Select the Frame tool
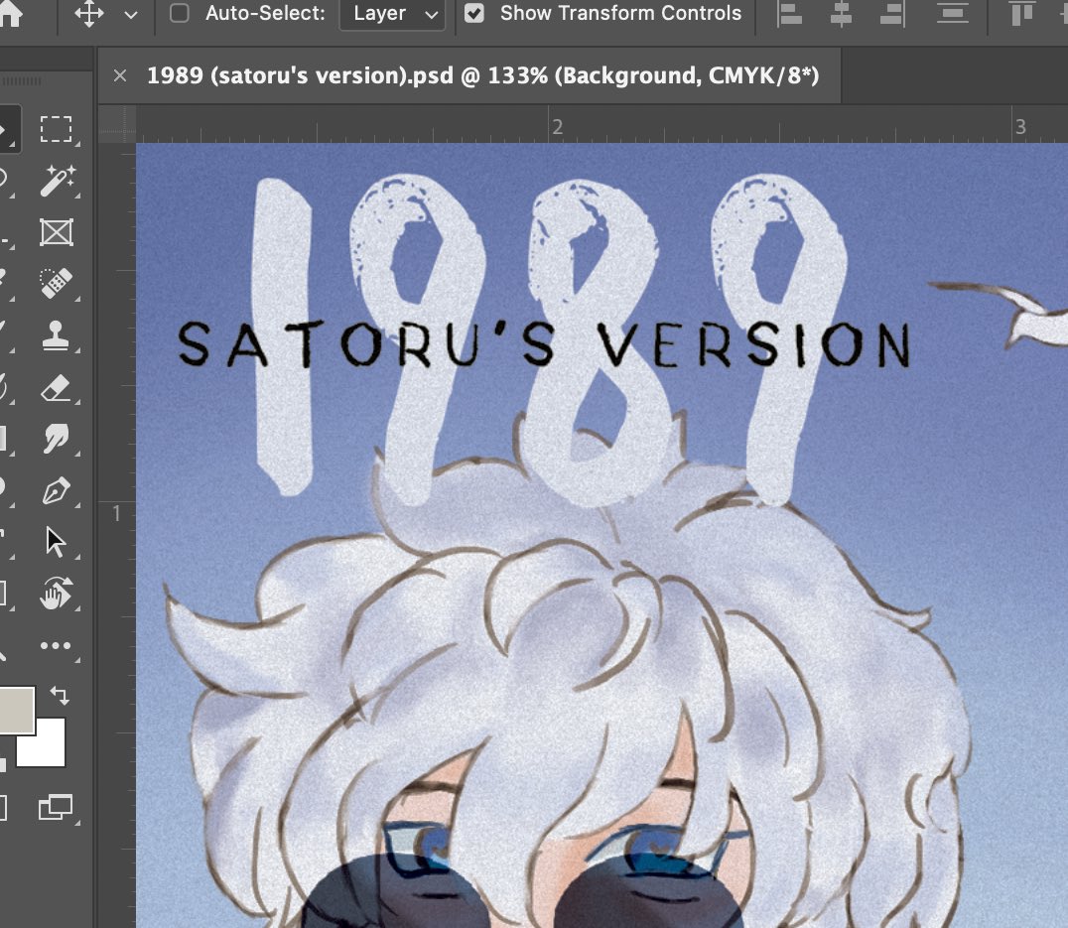 click(56, 232)
